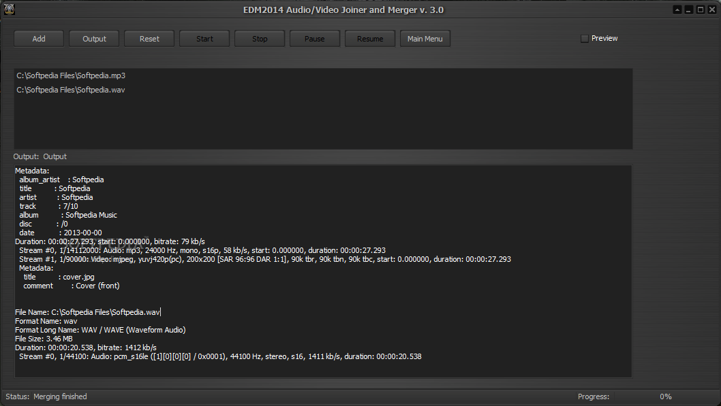The image size is (721, 406).
Task: Click the 'File Size: 3.46 MB' line
Action: 44,339
